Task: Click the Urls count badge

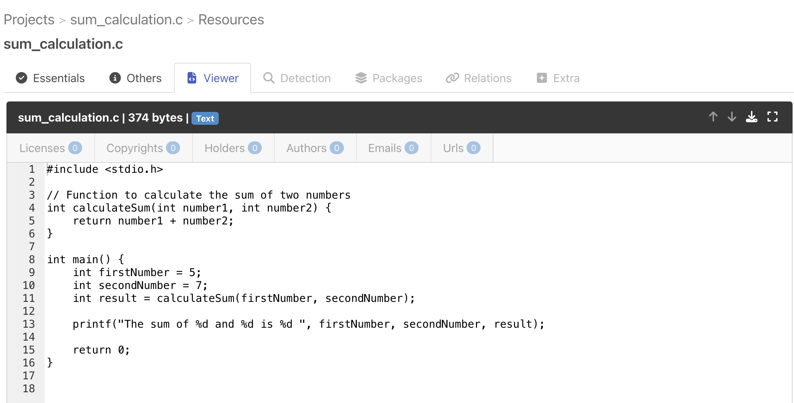Action: point(473,148)
